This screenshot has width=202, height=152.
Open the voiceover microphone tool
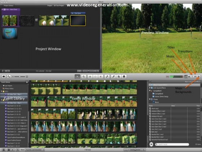coord(113,76)
